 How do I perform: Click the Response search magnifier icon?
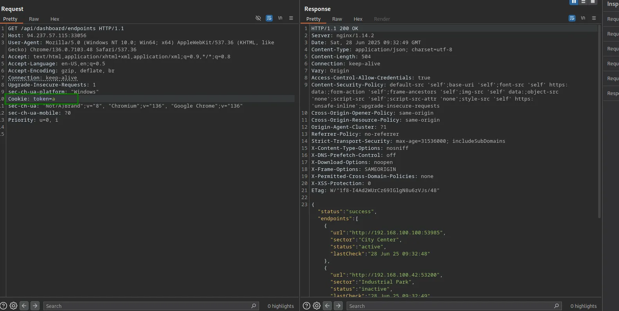coord(556,306)
